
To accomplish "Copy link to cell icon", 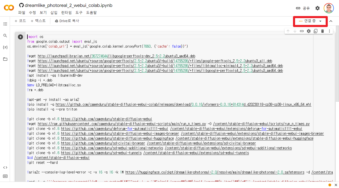I will pos(302,31).
